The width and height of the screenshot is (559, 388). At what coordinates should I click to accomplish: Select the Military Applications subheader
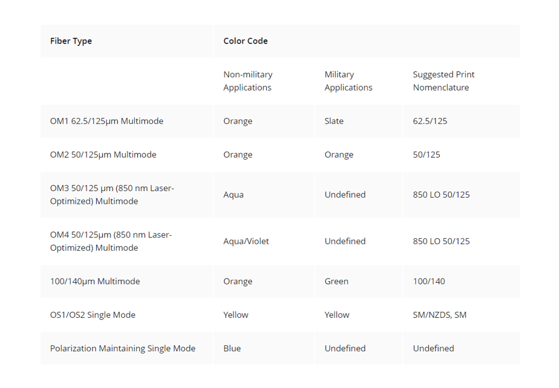pos(348,81)
